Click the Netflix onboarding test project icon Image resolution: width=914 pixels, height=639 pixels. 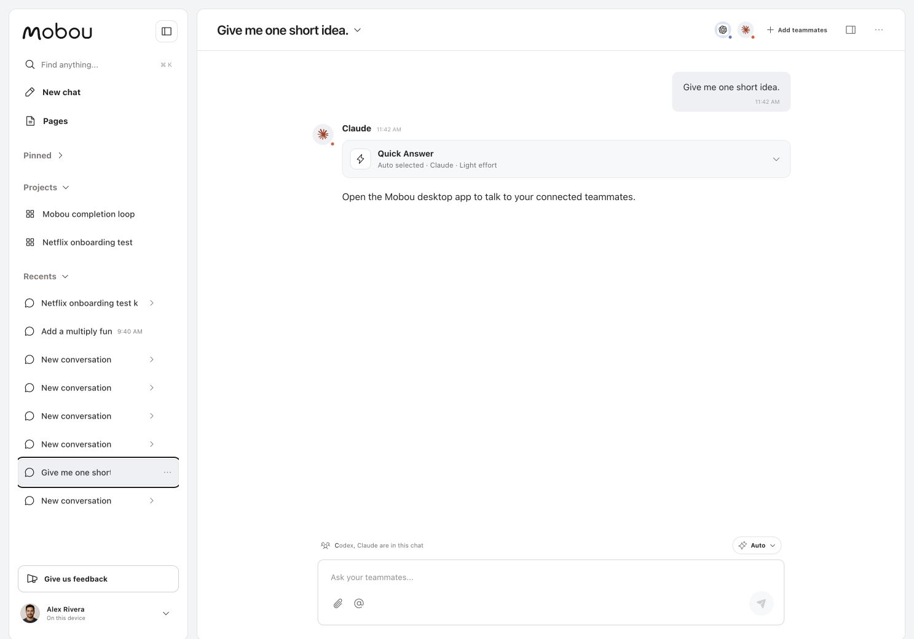pos(30,242)
